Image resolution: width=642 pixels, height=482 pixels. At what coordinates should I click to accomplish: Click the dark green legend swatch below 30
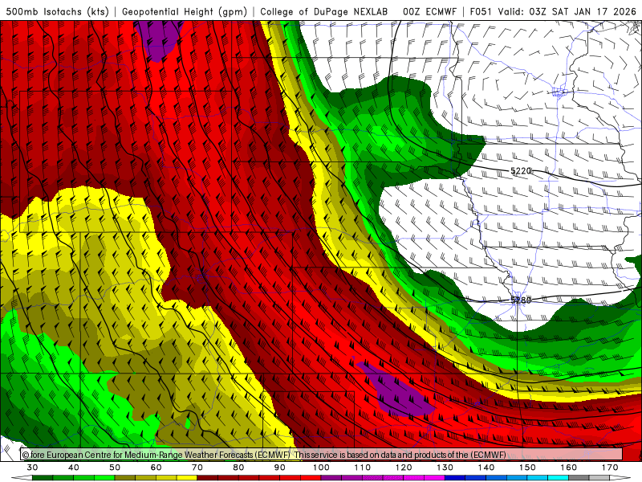click(x=43, y=478)
